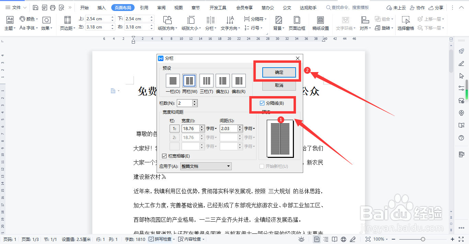Select the 两栏 two-column preset
This screenshot has height=244, width=469.
click(189, 80)
